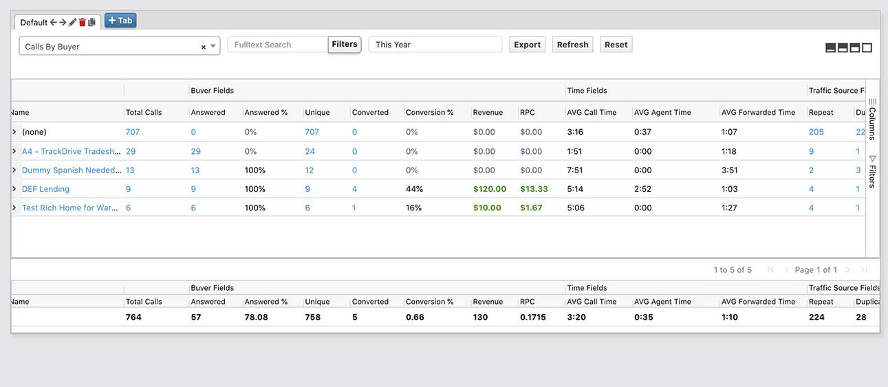Sort by RPC column header
Viewport: 888px width, 387px height.
coord(527,112)
